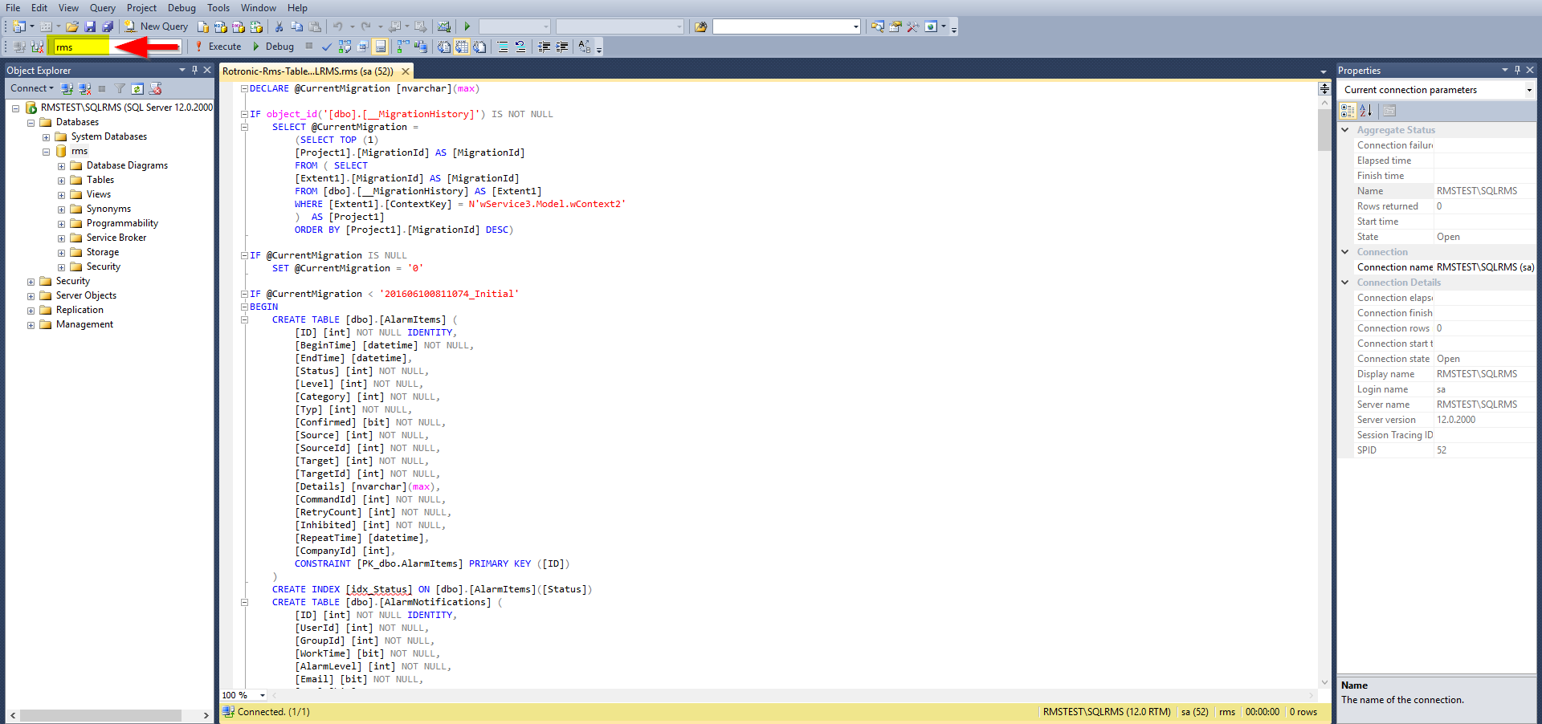Open the Find text combo box dropdown

pos(856,26)
